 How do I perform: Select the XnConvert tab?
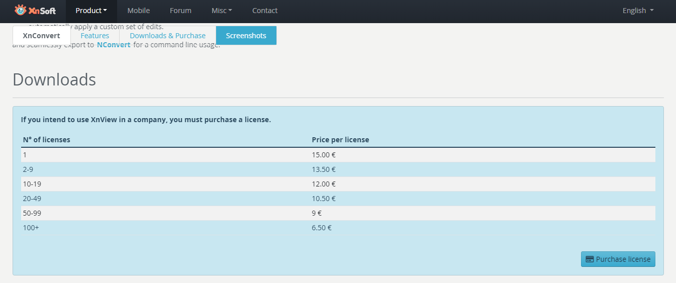(42, 36)
